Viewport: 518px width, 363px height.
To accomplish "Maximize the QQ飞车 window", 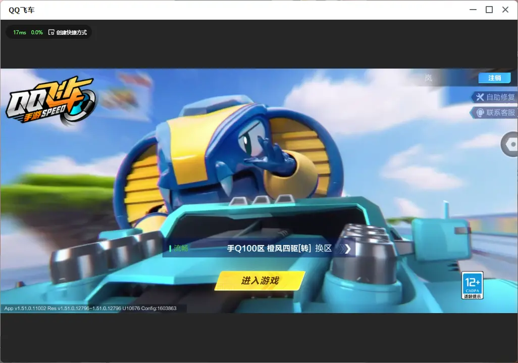I will click(489, 10).
